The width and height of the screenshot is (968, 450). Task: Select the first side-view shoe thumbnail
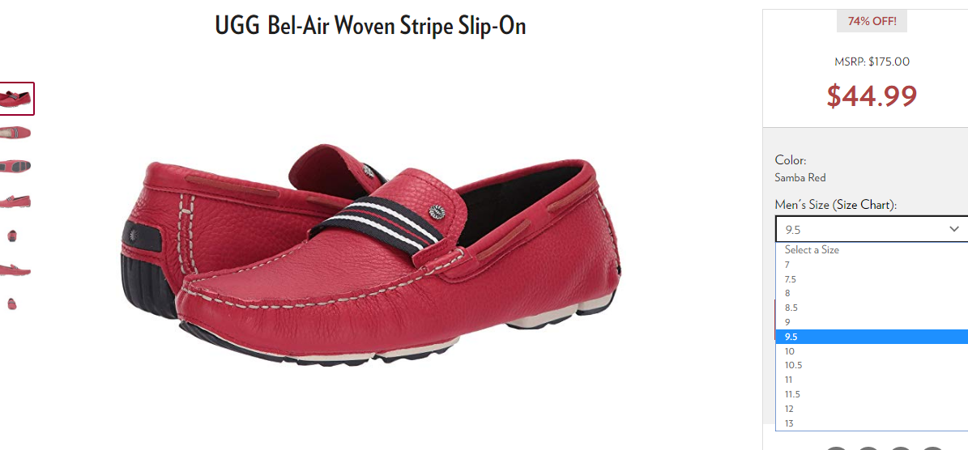17,99
